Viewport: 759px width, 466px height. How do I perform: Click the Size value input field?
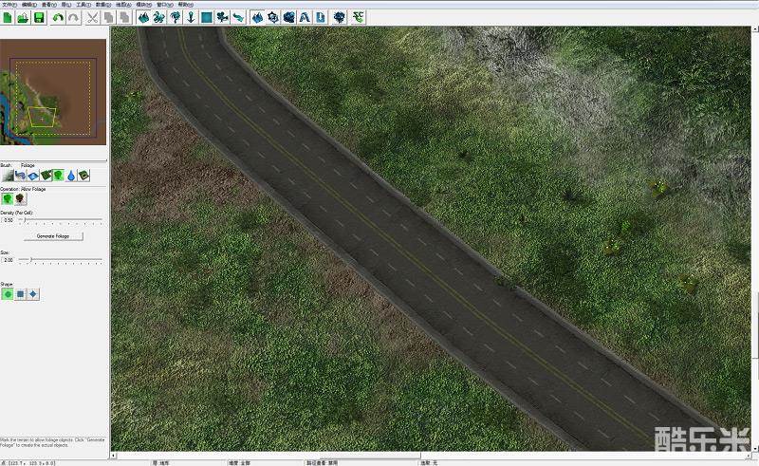tap(9, 259)
